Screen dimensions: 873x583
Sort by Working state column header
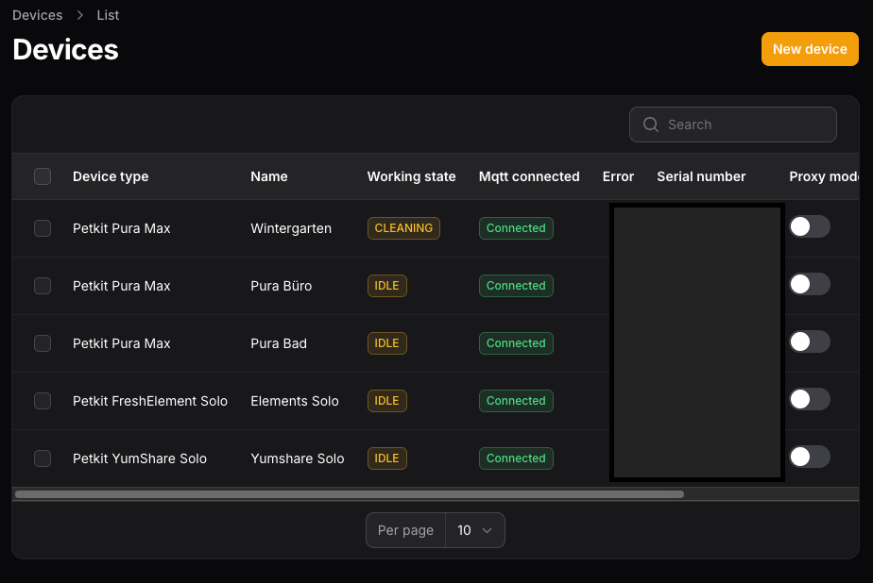[411, 176]
